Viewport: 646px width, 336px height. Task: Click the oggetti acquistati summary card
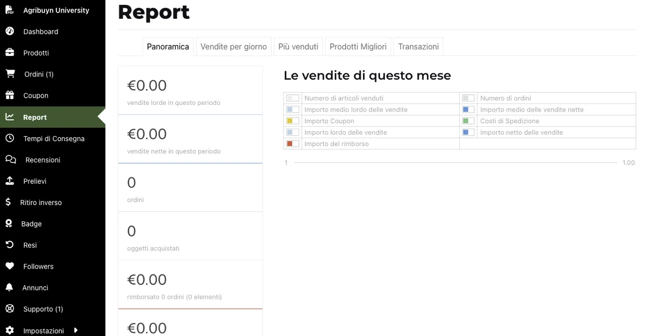point(190,236)
